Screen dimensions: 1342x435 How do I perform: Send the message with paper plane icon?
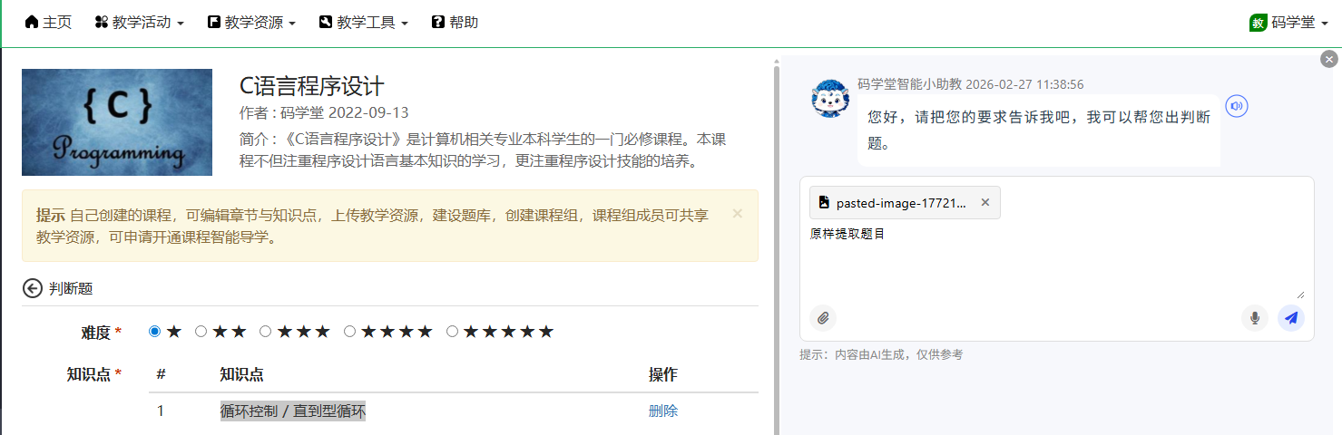click(x=1290, y=318)
